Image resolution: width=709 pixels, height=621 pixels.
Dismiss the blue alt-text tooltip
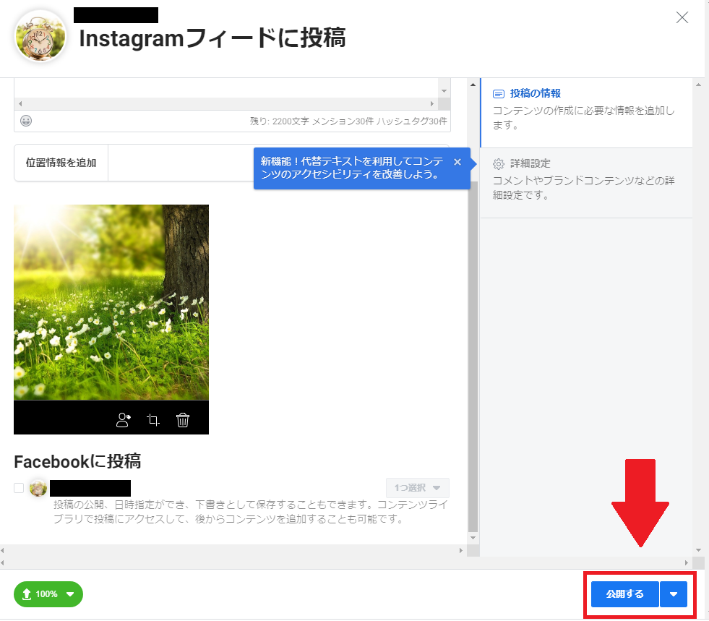point(457,162)
